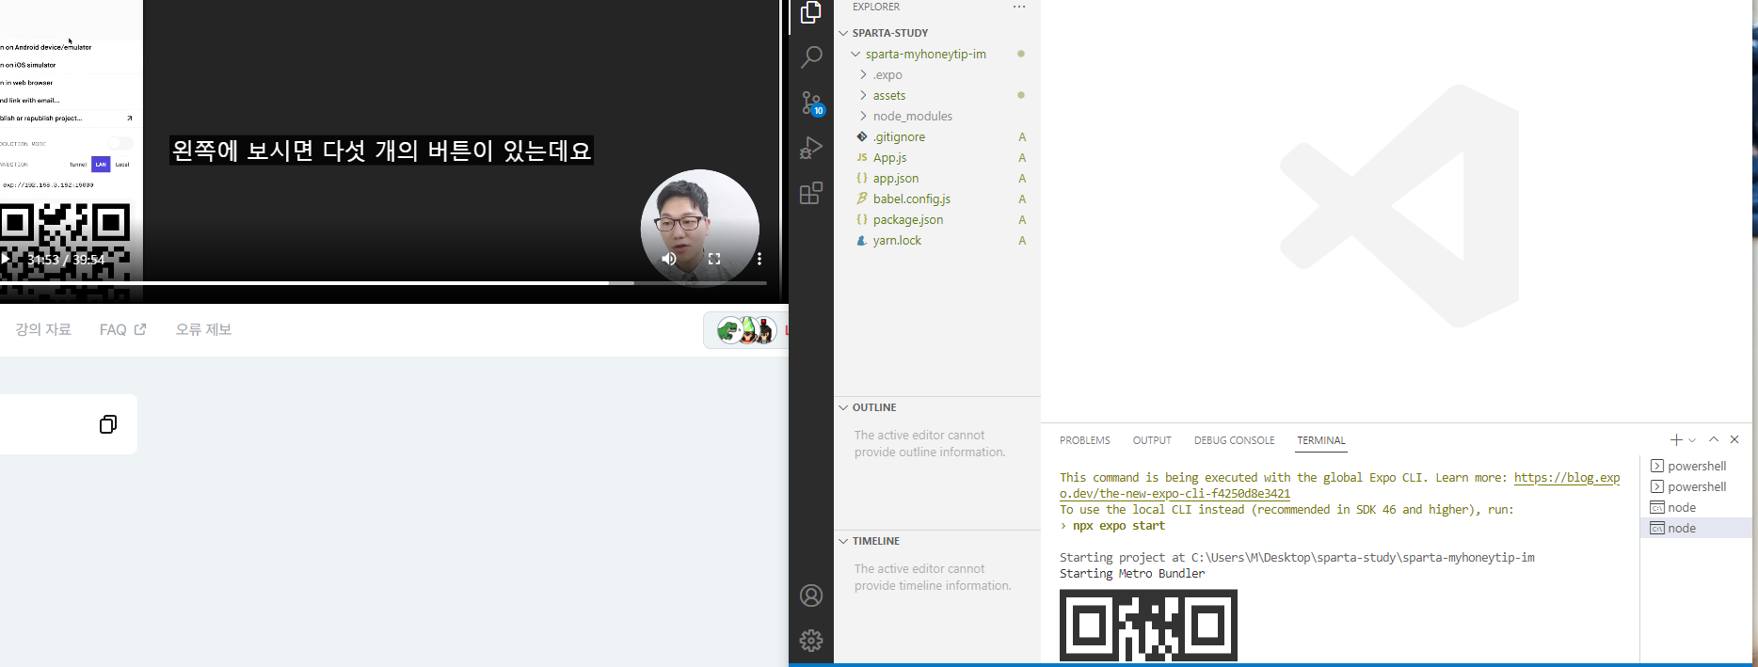Close the terminal panel

[1734, 439]
